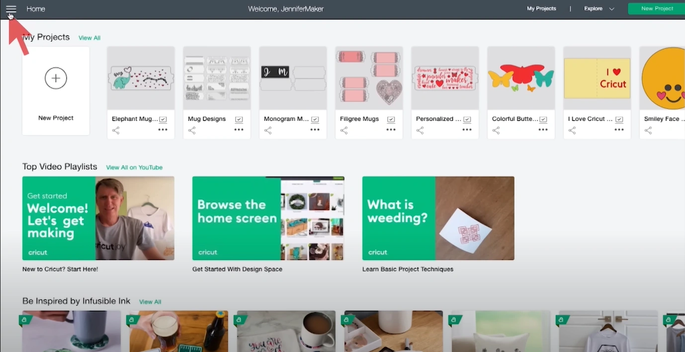
Task: Click the Home label in header
Action: (36, 9)
